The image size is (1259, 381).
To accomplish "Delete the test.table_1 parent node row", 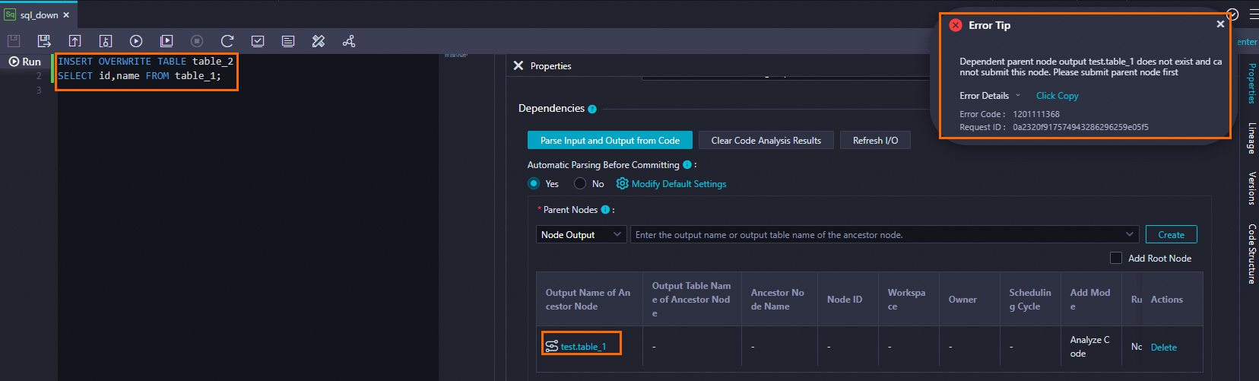I will click(1163, 347).
